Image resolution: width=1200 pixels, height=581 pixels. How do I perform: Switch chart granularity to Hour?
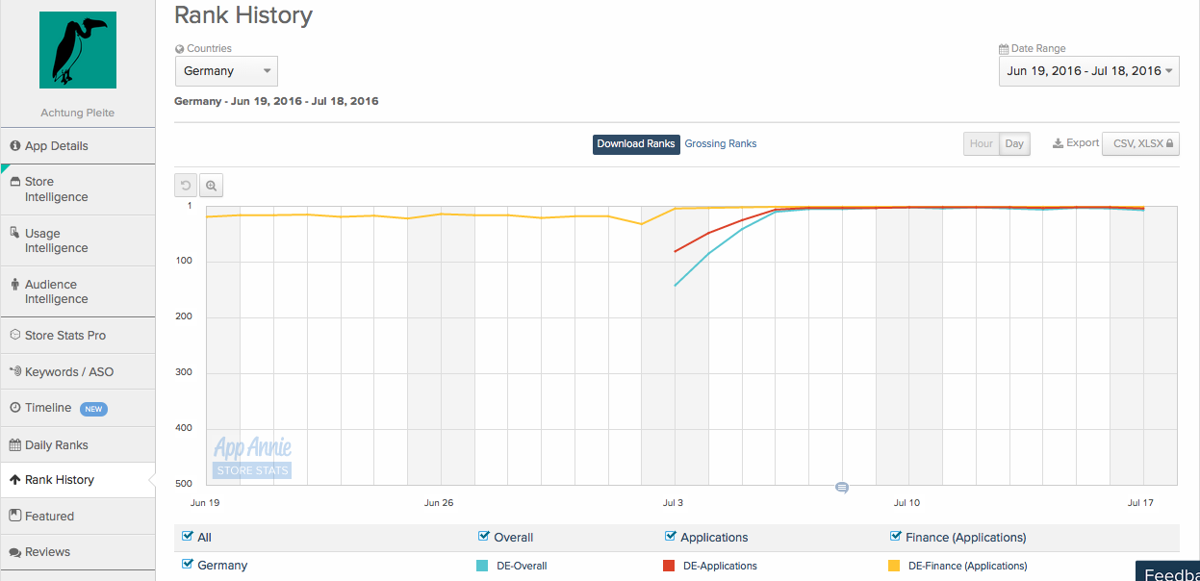coord(981,144)
